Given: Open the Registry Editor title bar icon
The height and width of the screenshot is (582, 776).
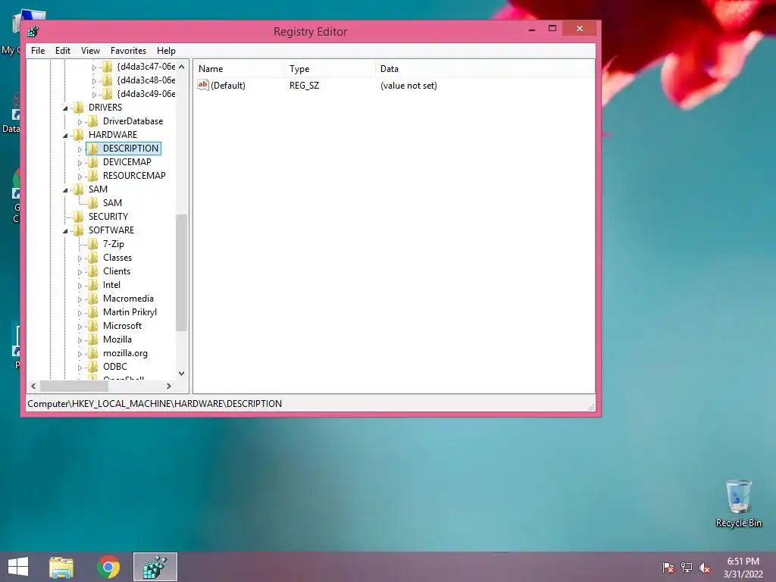Looking at the screenshot, I should [x=33, y=32].
